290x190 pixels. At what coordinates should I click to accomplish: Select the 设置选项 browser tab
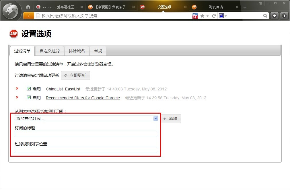tap(163, 7)
